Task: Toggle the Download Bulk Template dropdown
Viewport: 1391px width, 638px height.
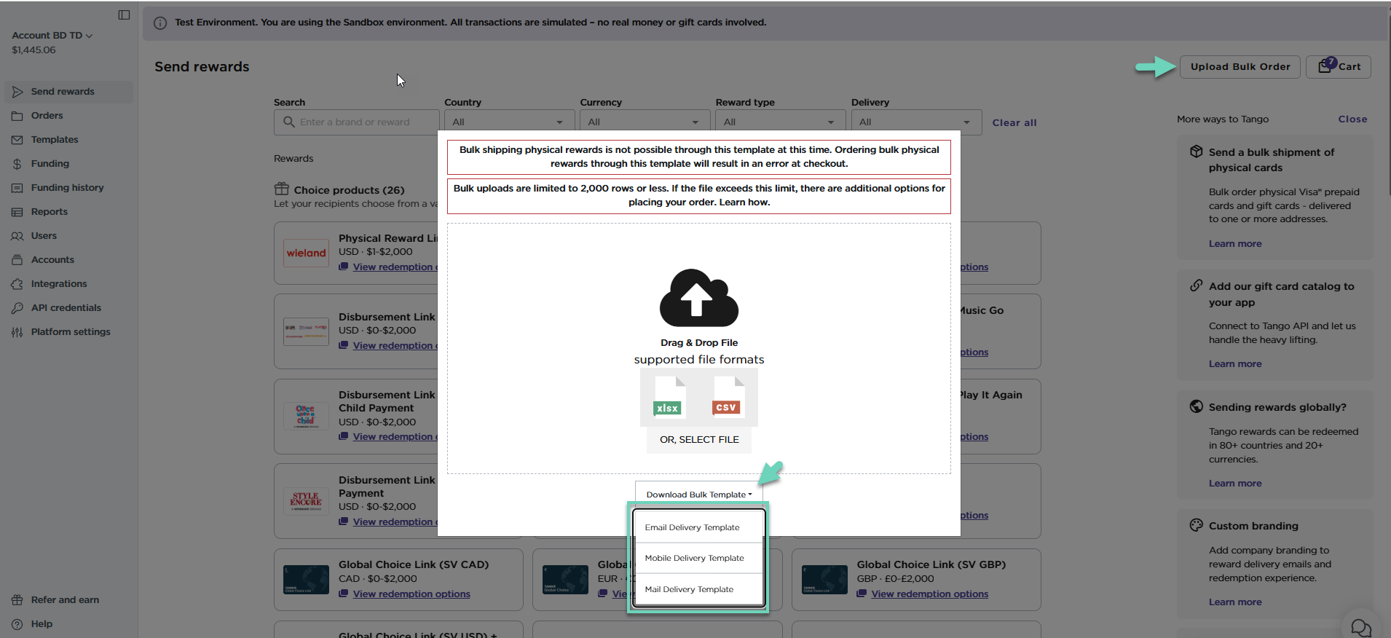Action: coord(698,495)
